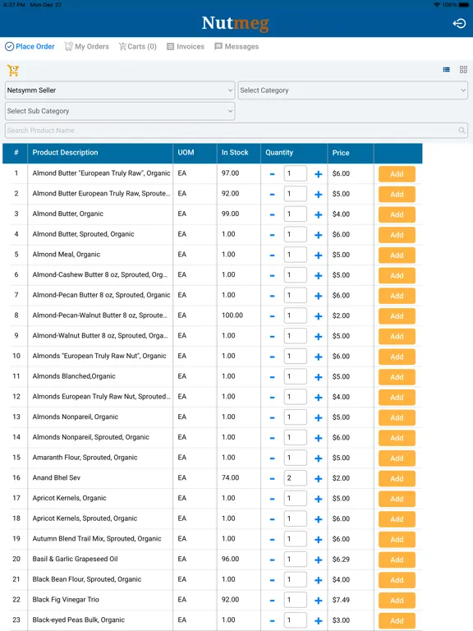Increase quantity for Almond Meal, Organic
The height and width of the screenshot is (631, 473).
click(x=318, y=256)
